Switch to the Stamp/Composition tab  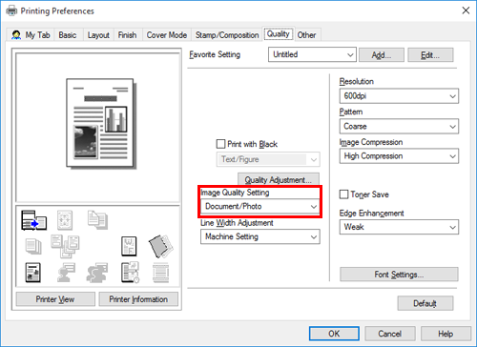[227, 35]
